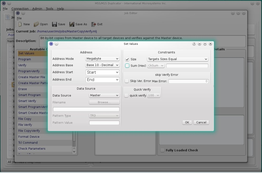Select Program-Verify command
262x173 pixels.
(x=33, y=71)
